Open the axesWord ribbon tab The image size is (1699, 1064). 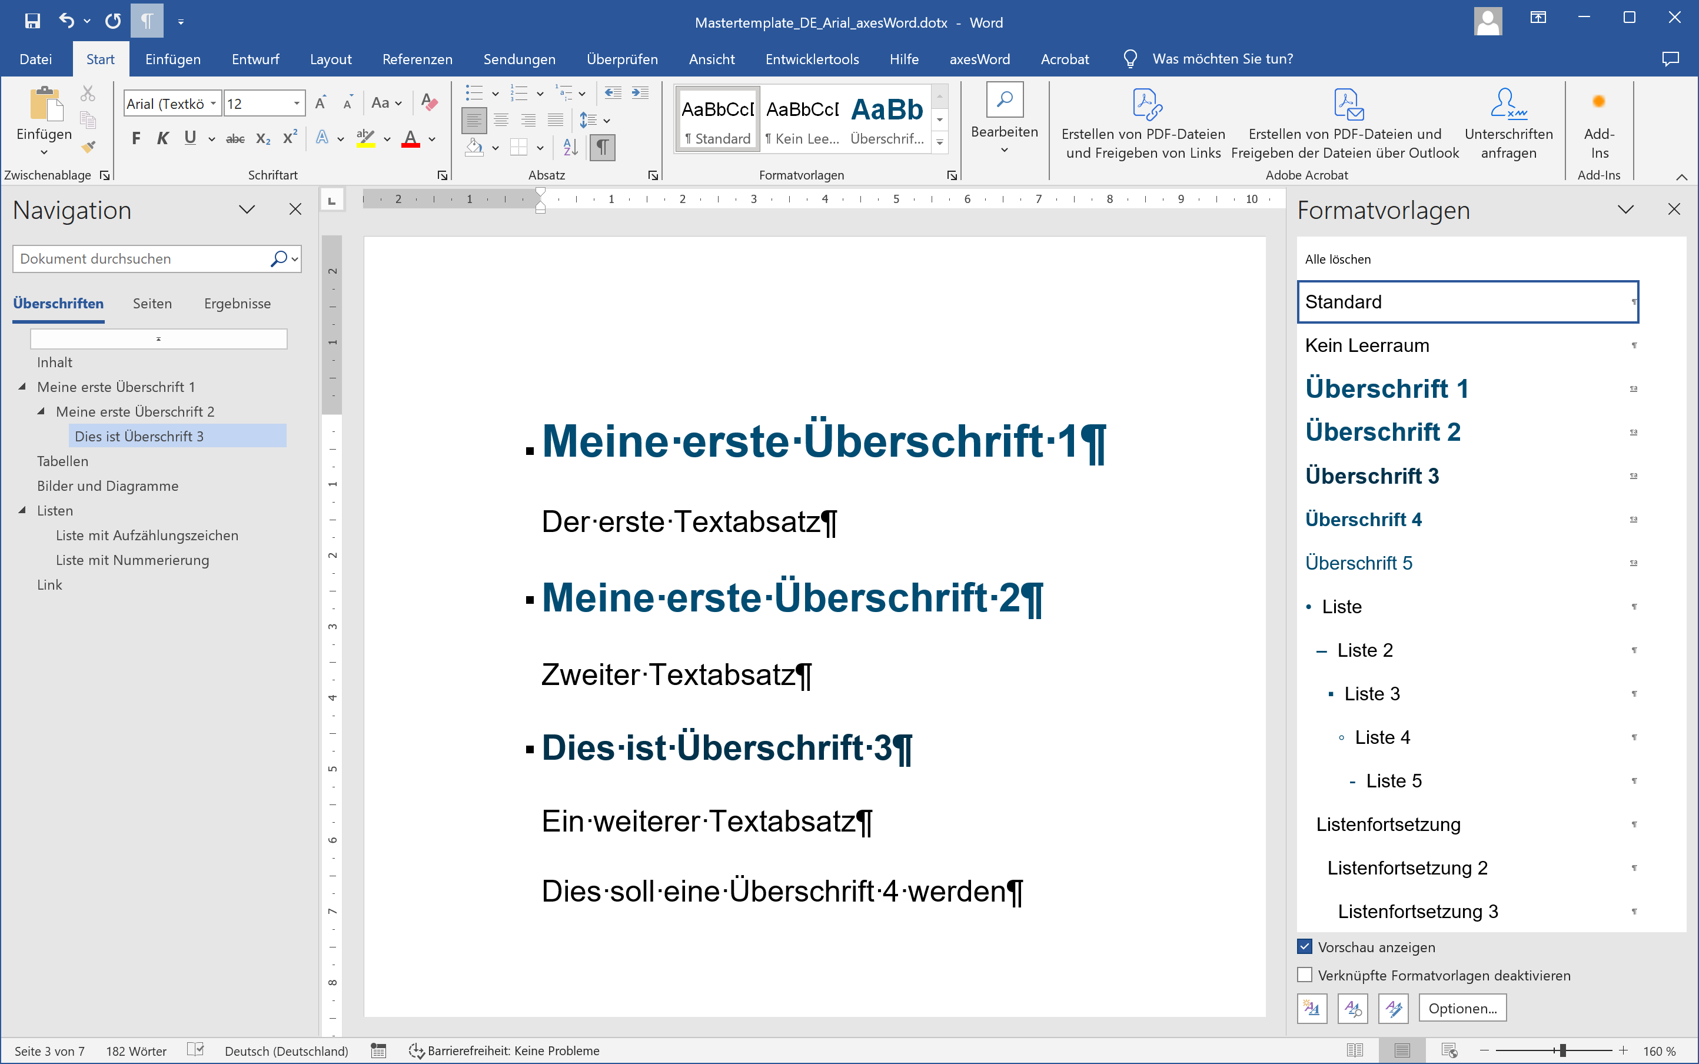[979, 59]
